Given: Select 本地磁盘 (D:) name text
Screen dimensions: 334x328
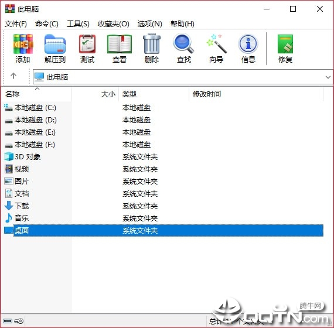Looking at the screenshot, I should coord(36,120).
